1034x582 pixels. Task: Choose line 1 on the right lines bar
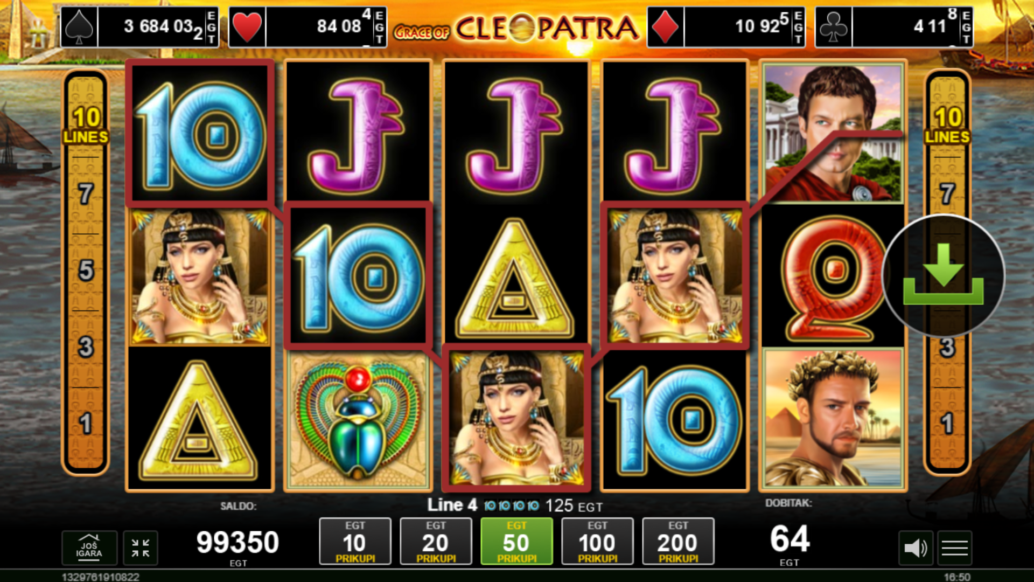pos(947,424)
